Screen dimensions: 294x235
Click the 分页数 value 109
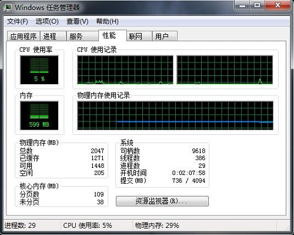tap(99, 194)
